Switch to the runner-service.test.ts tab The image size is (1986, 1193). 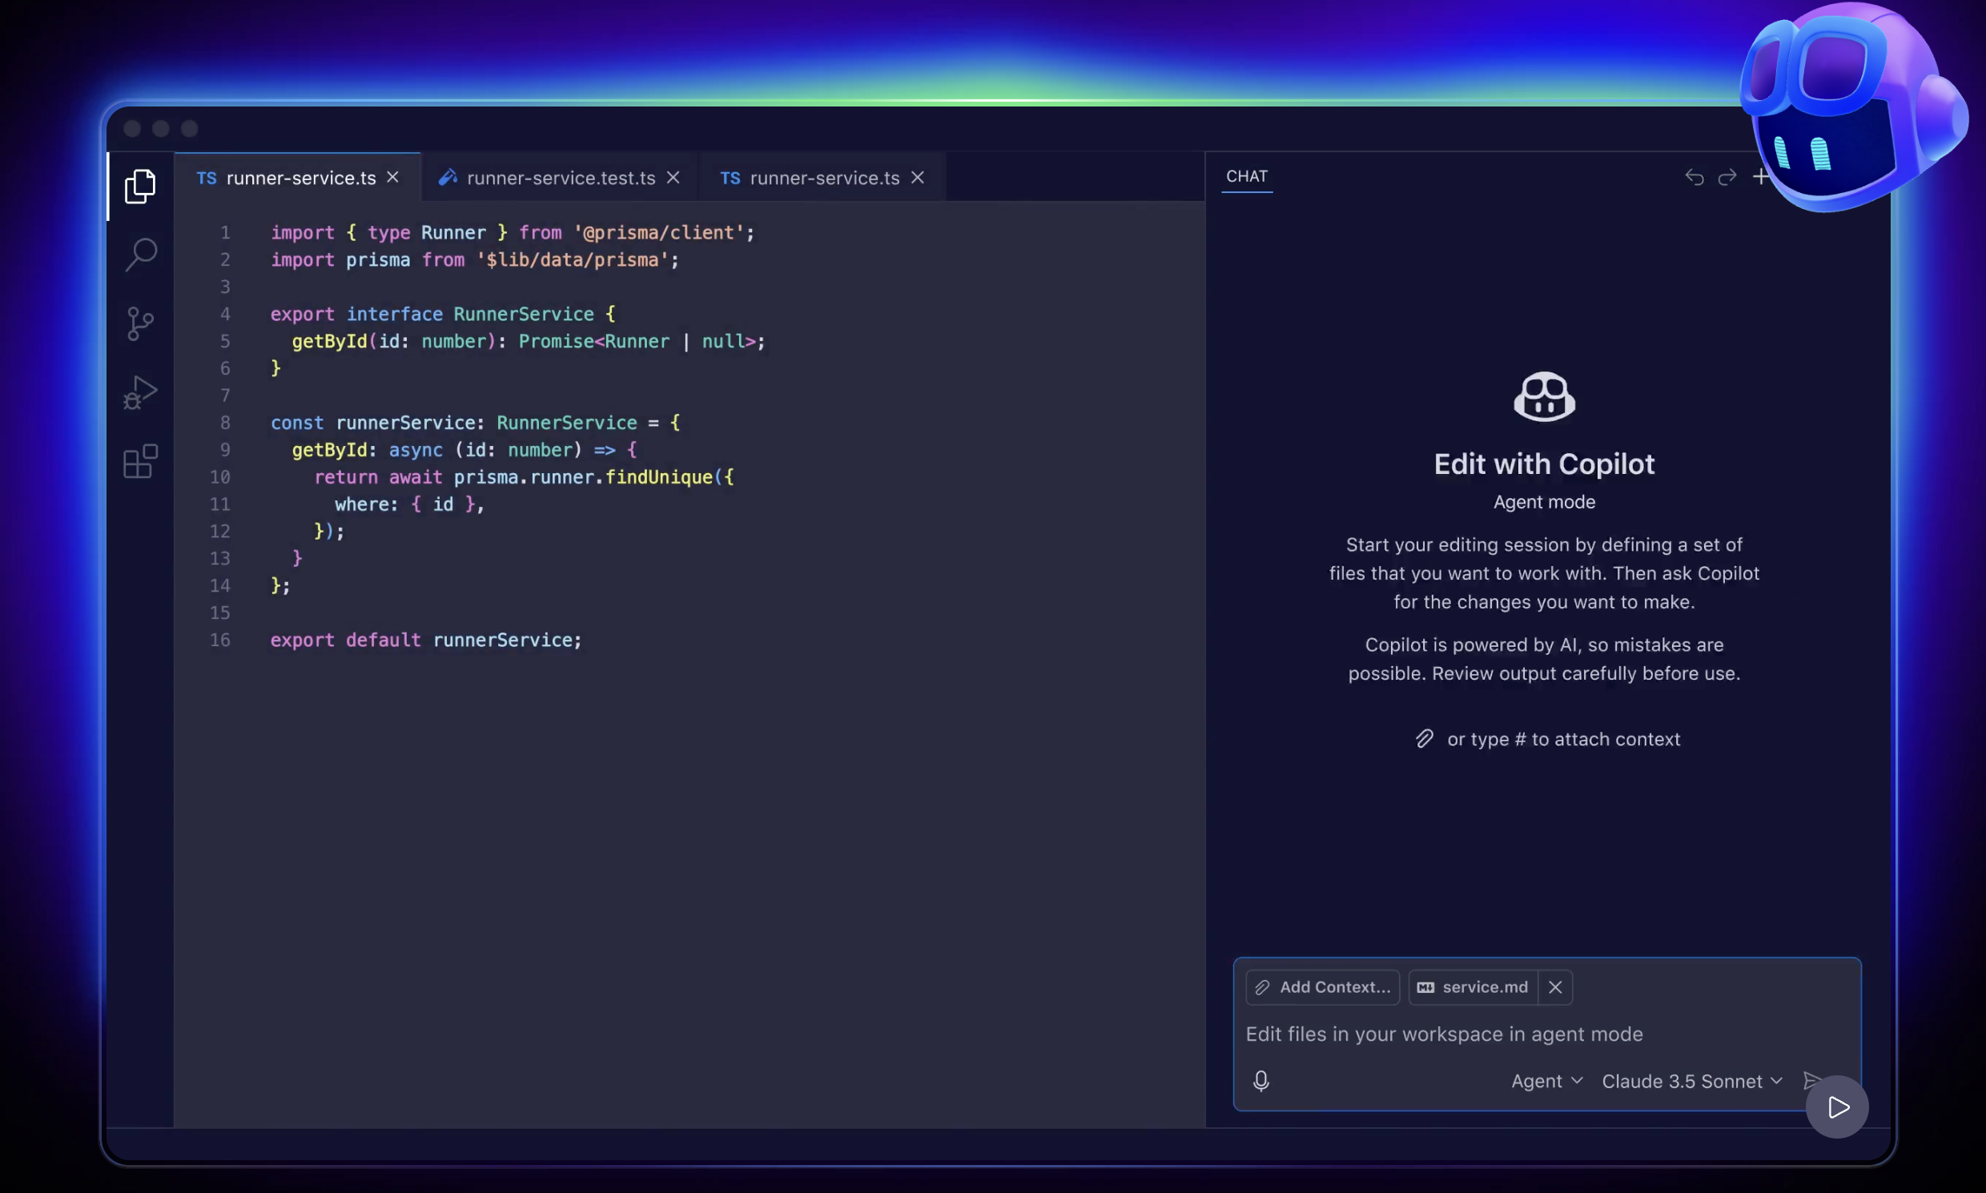pos(561,178)
